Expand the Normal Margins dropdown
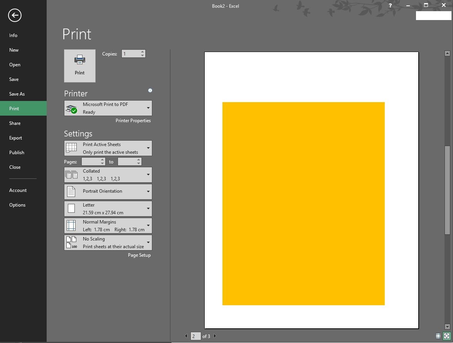Screen dimensions: 453x343 pyautogui.click(x=108, y=225)
